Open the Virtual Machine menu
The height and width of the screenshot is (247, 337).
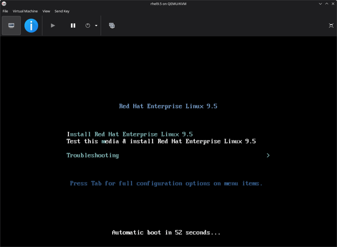[25, 11]
